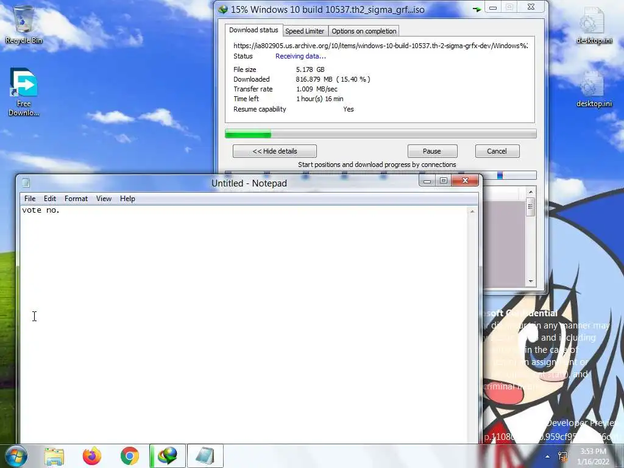Close the Notepad window
The height and width of the screenshot is (468, 624).
pyautogui.click(x=465, y=181)
